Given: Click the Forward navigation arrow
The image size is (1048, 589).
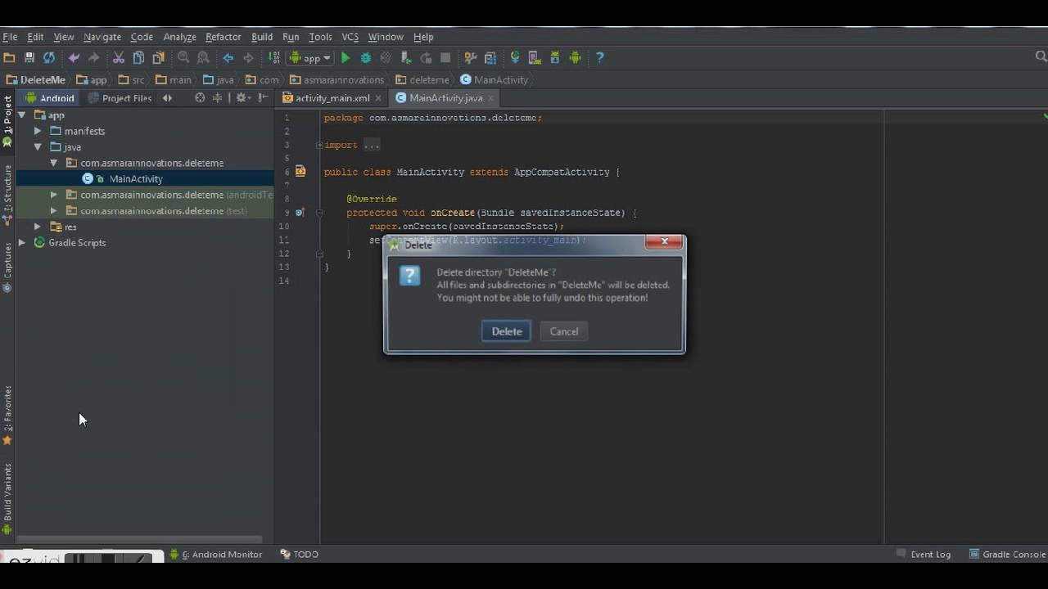Looking at the screenshot, I should click(x=248, y=58).
